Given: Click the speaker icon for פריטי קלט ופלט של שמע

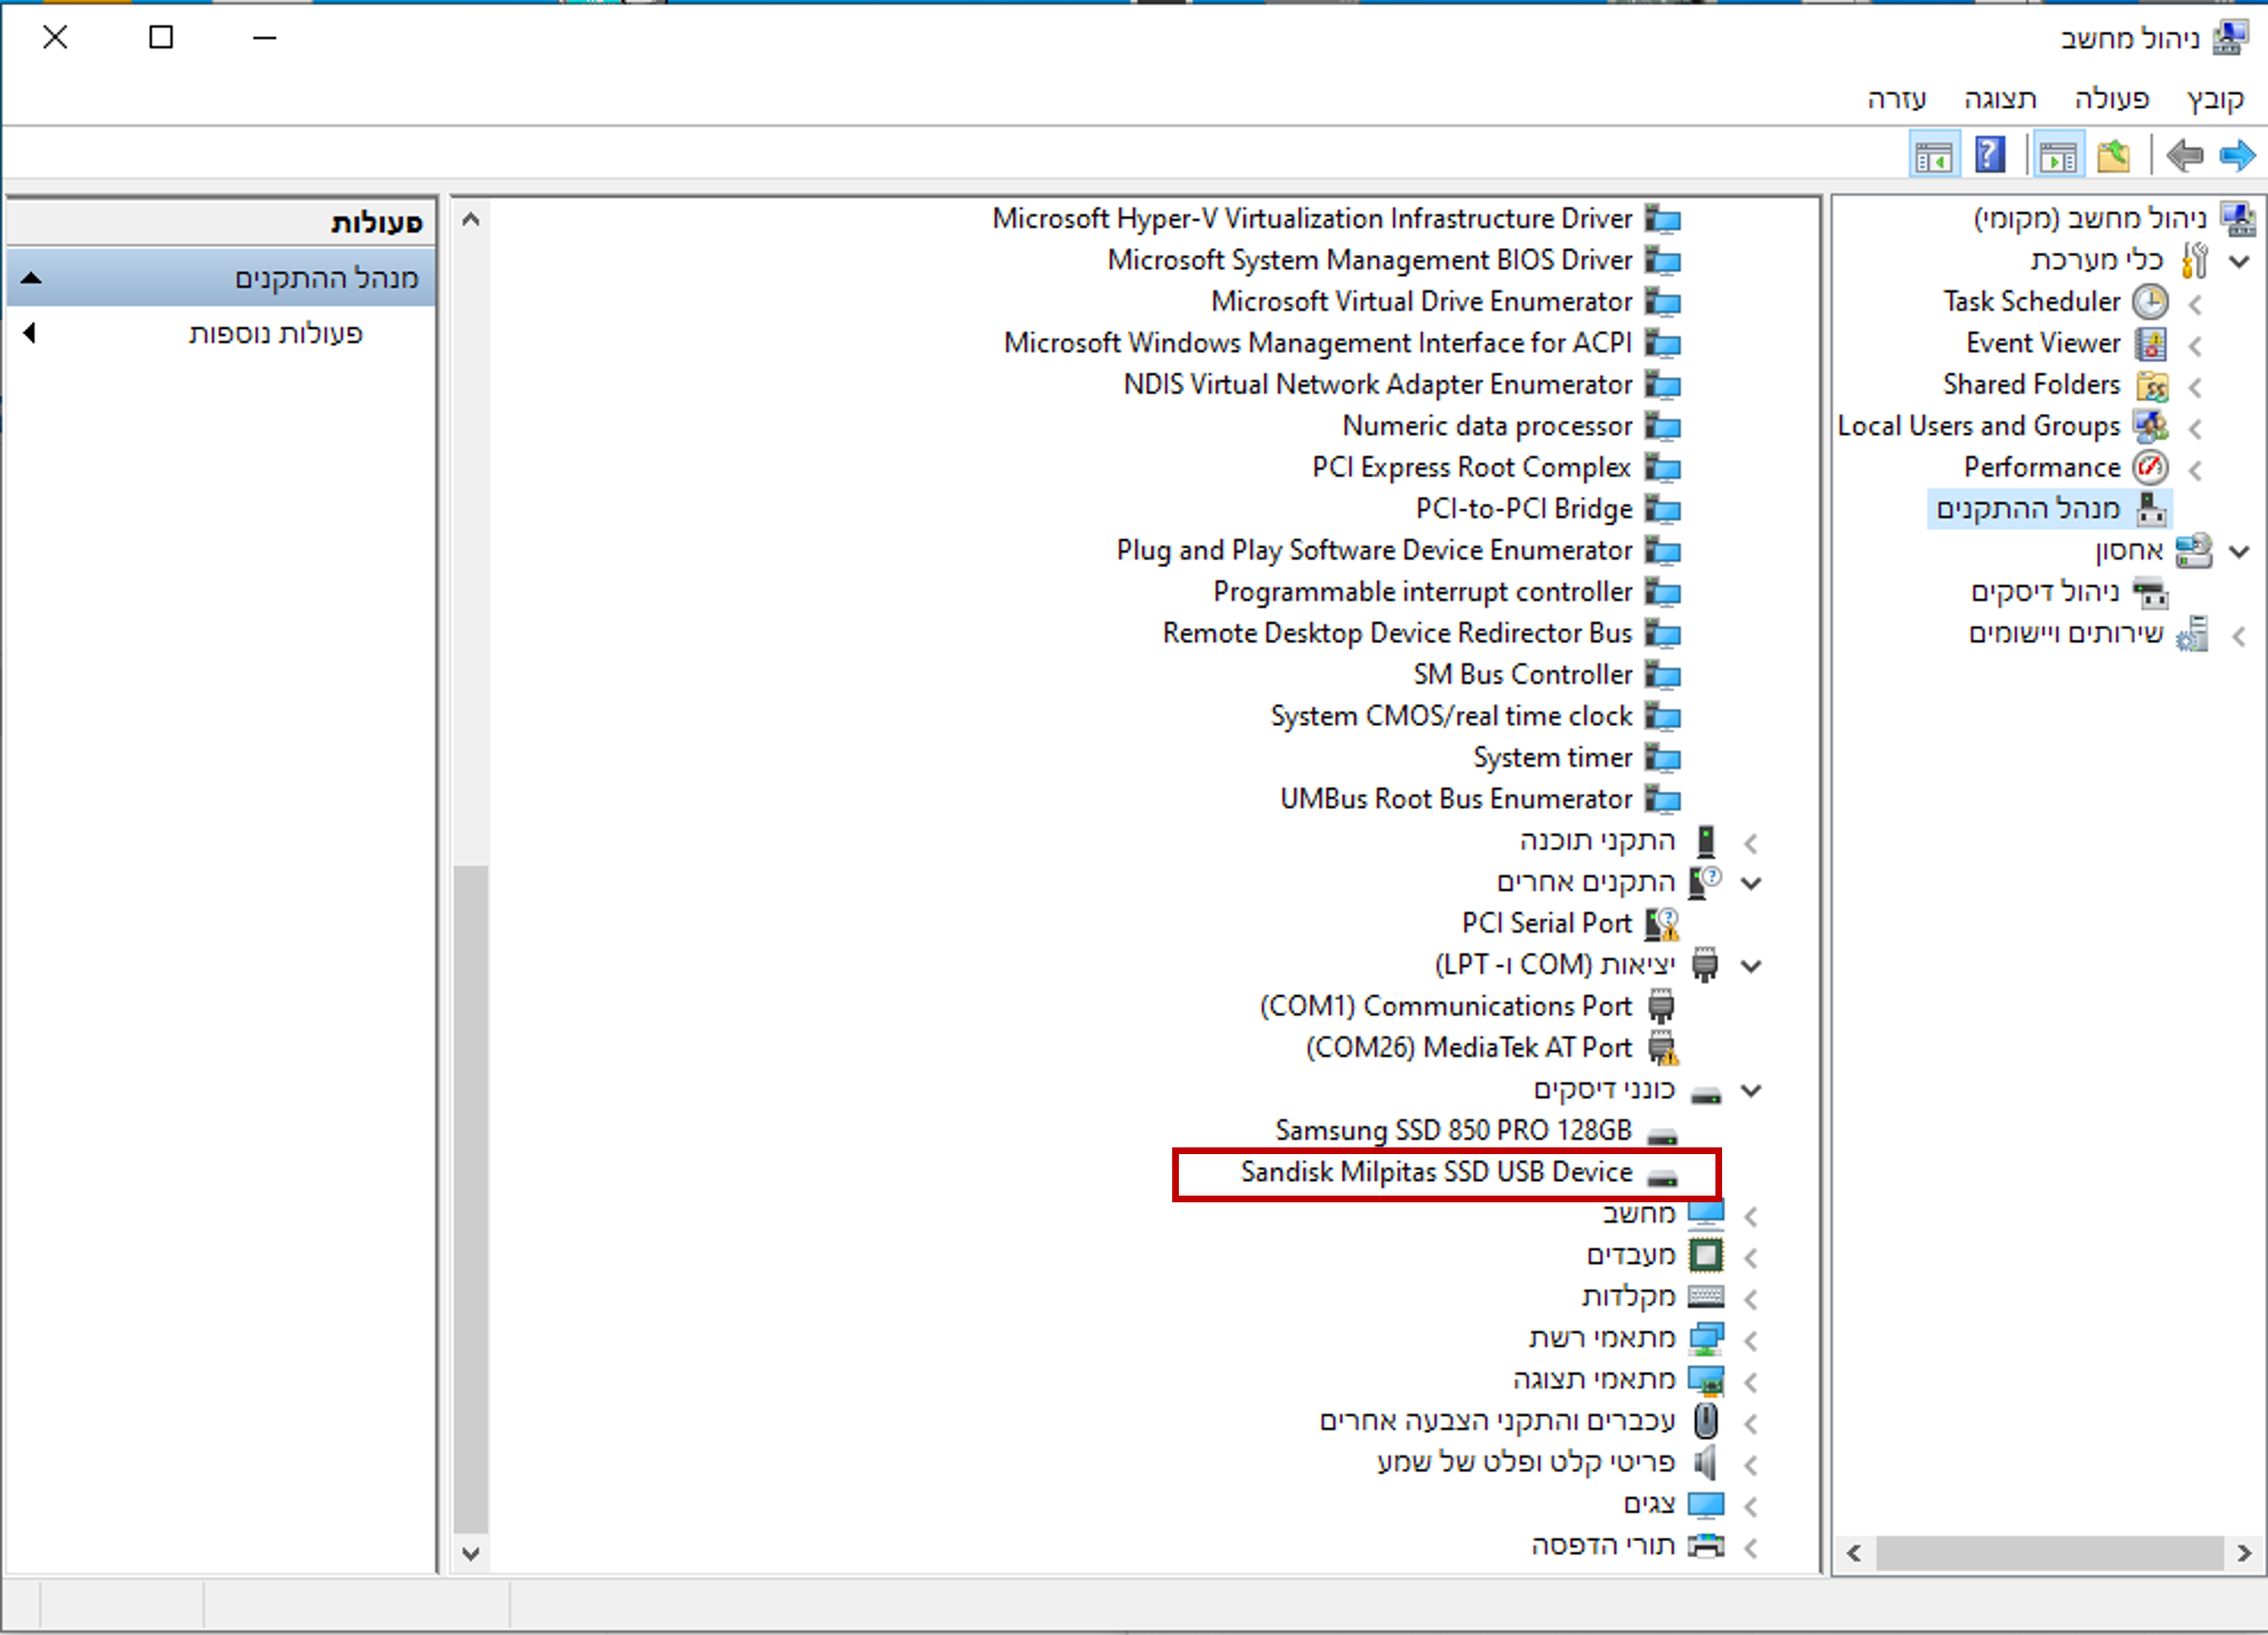Looking at the screenshot, I should pos(1705,1463).
